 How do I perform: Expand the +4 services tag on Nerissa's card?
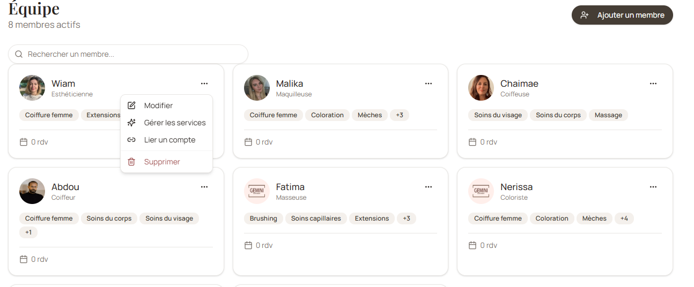pos(624,218)
